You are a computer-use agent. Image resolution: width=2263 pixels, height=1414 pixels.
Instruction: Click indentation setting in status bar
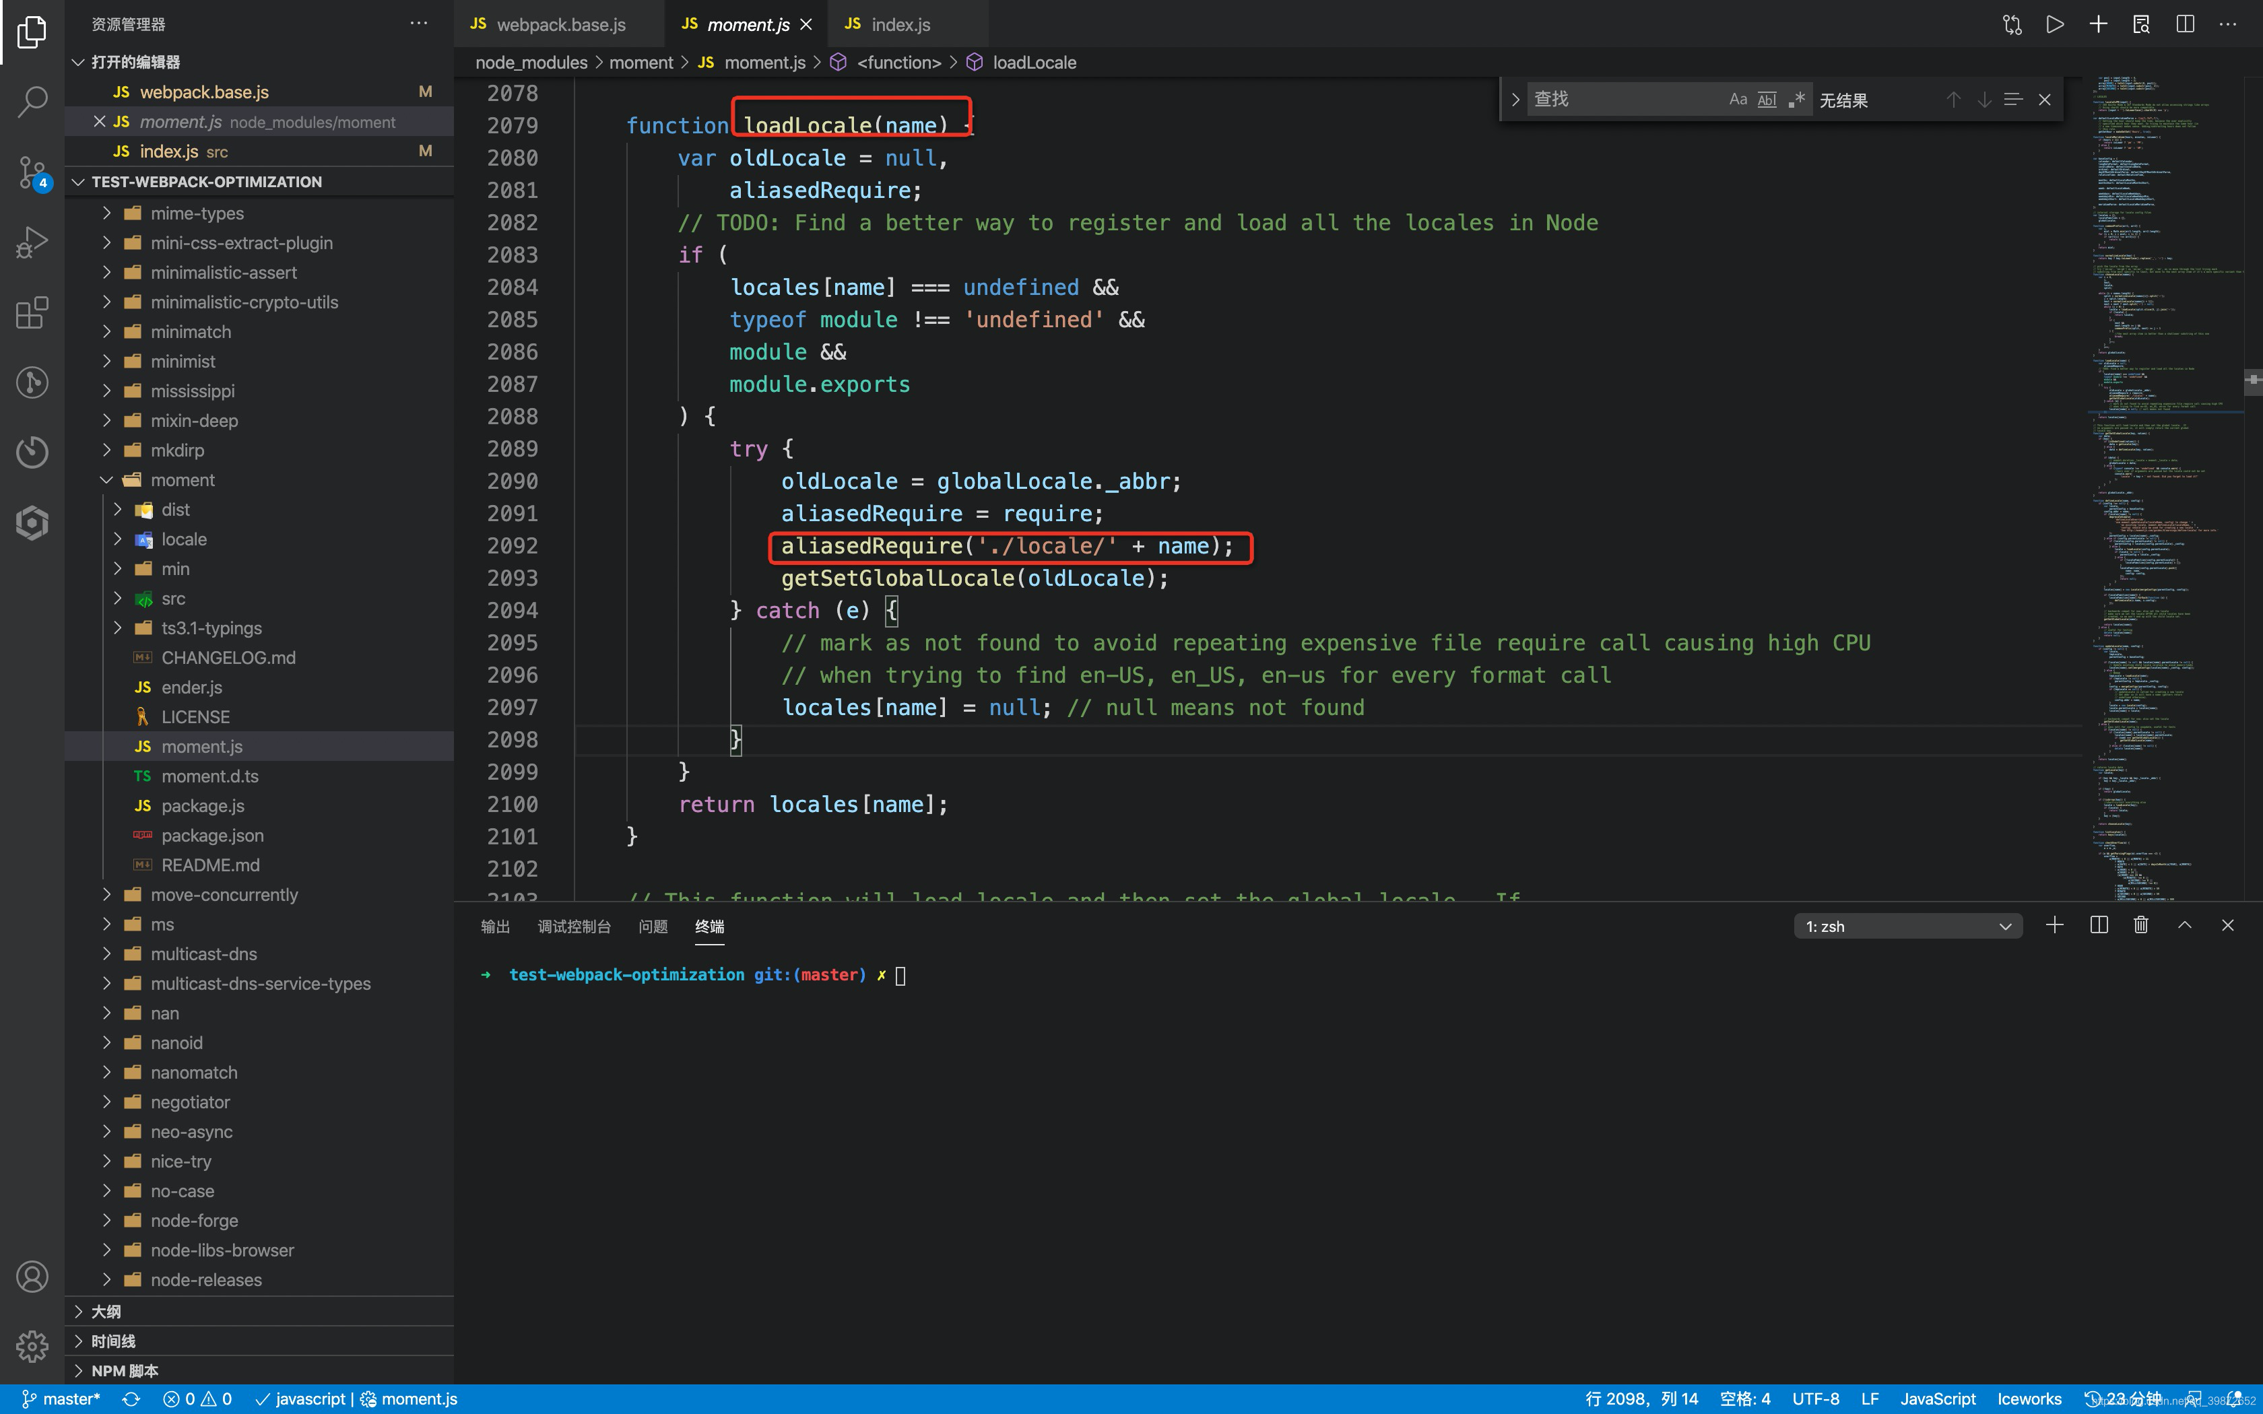[1745, 1399]
